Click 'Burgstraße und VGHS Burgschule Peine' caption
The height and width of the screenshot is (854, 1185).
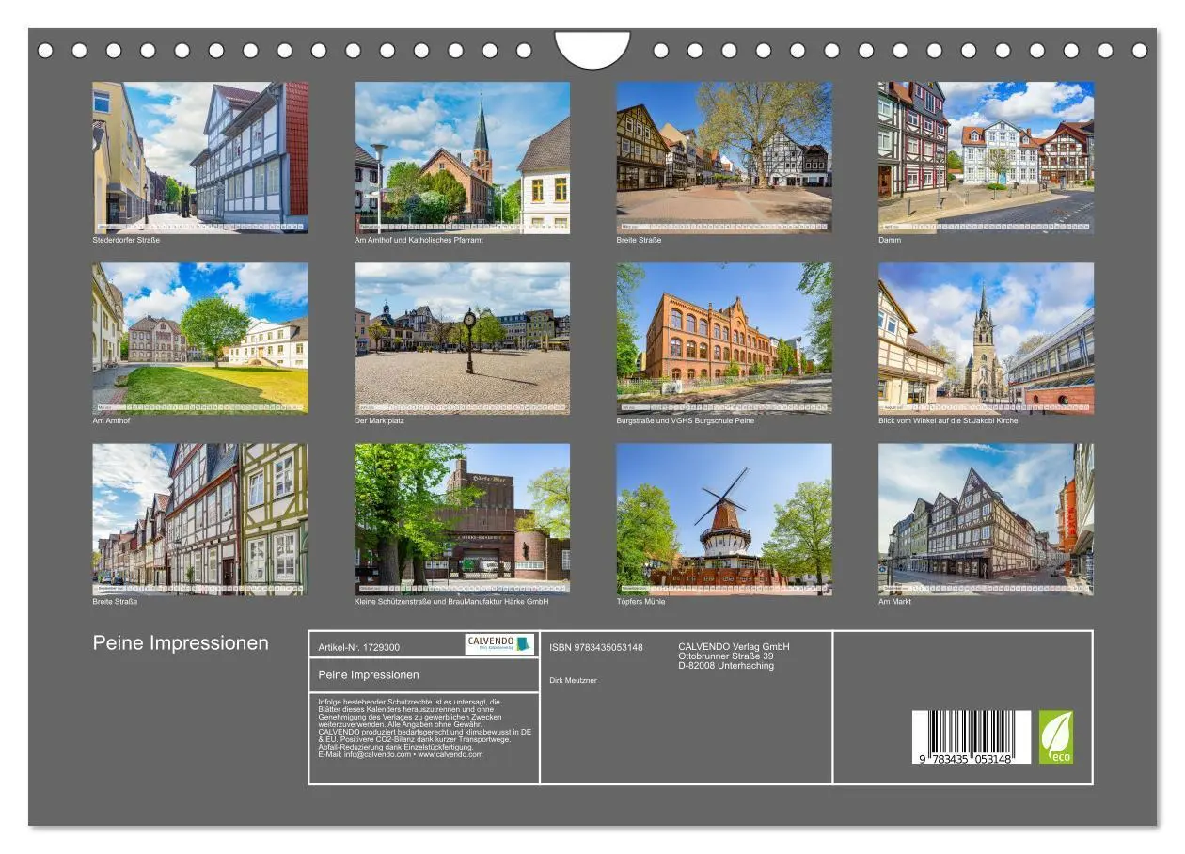(686, 420)
